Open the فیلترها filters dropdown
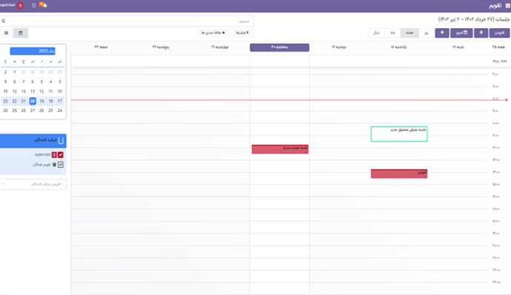The image size is (511, 295). click(242, 33)
